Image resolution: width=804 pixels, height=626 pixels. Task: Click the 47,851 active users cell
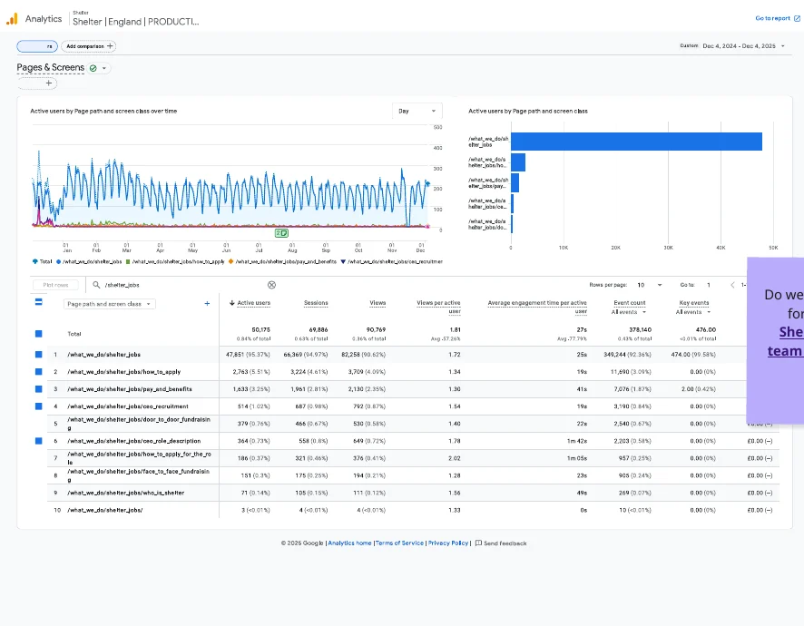(x=248, y=354)
